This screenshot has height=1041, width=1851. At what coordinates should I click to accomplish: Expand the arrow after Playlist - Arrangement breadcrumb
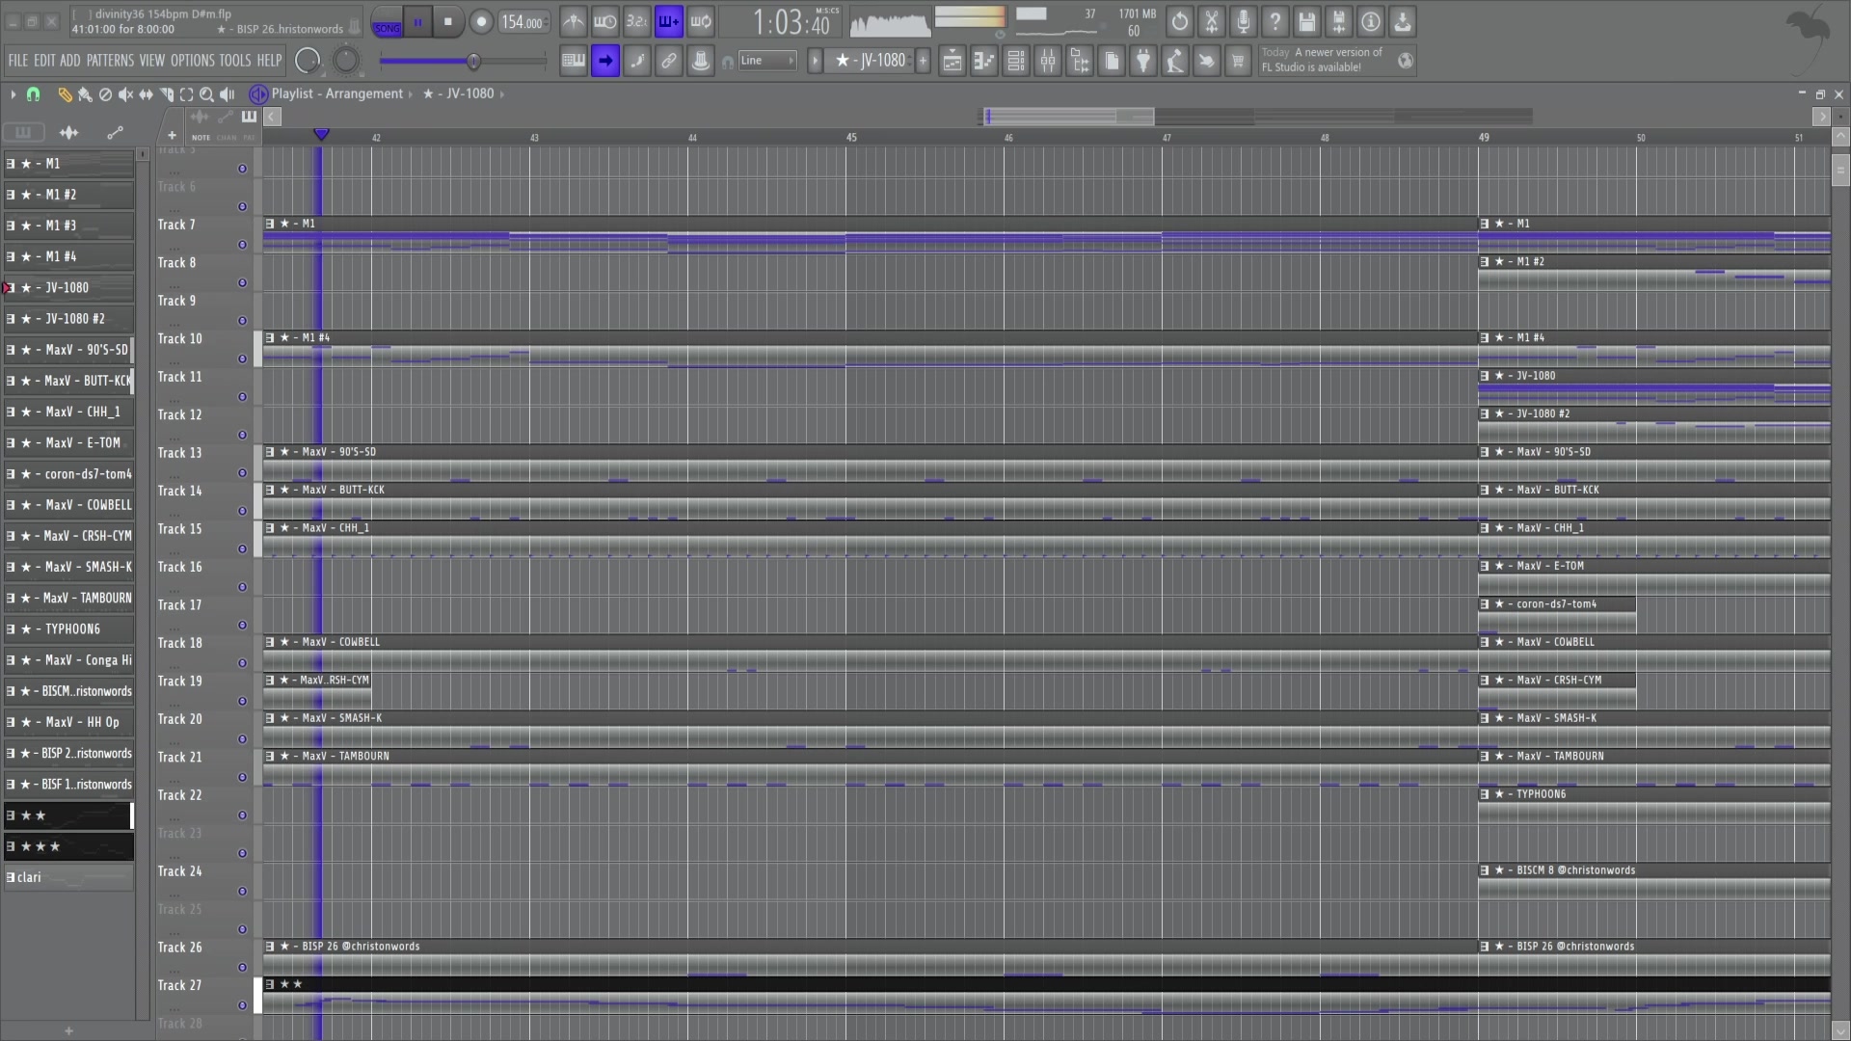click(411, 94)
